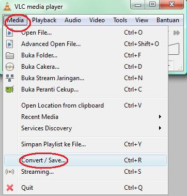This screenshot has height=196, width=187.
Task: Click the red X Quit icon
Action: click(x=10, y=188)
